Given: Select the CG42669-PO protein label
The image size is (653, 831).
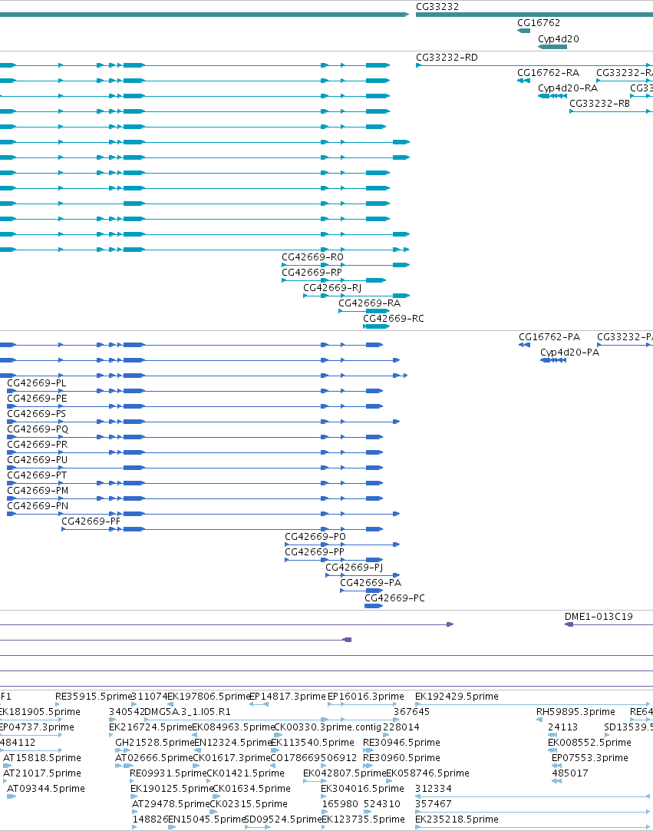Looking at the screenshot, I should [x=315, y=537].
